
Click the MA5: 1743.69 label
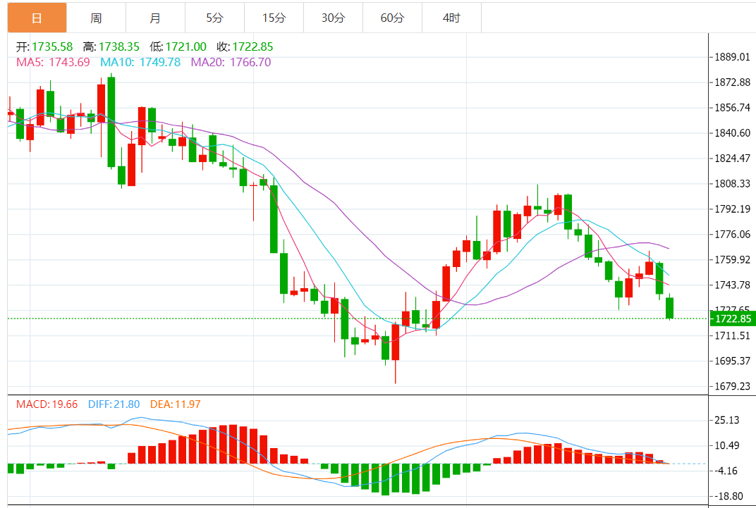coord(53,62)
